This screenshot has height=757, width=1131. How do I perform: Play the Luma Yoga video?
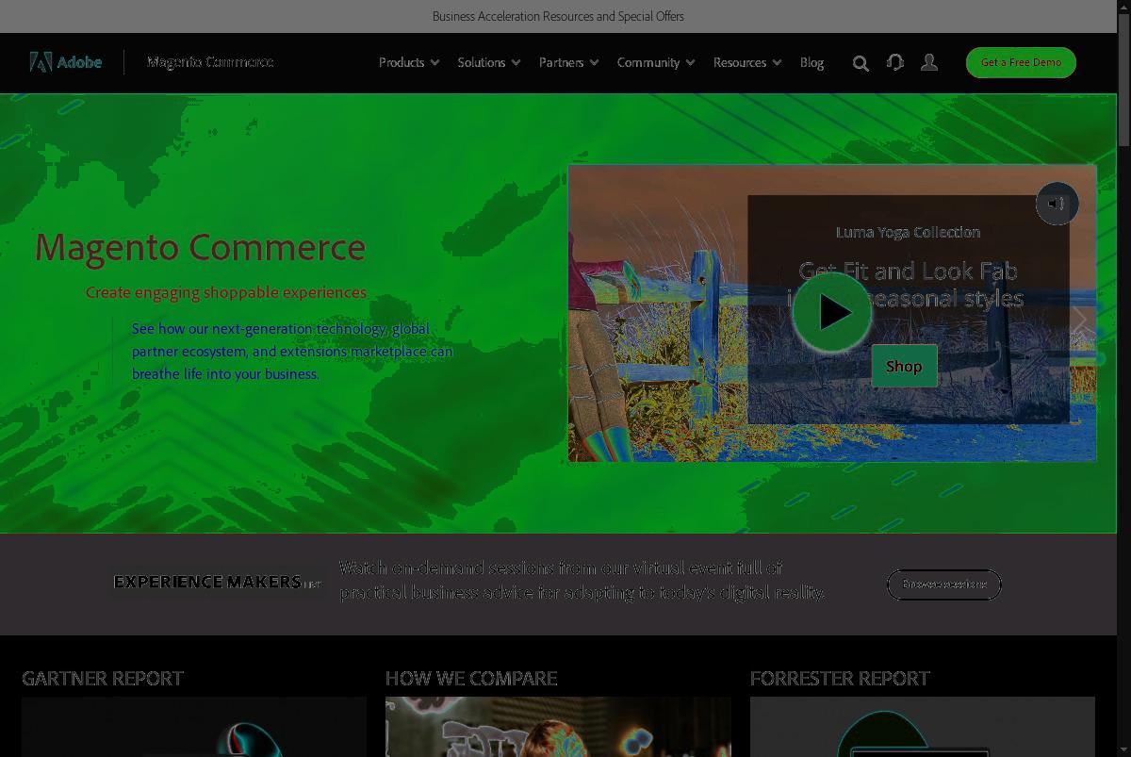[832, 312]
